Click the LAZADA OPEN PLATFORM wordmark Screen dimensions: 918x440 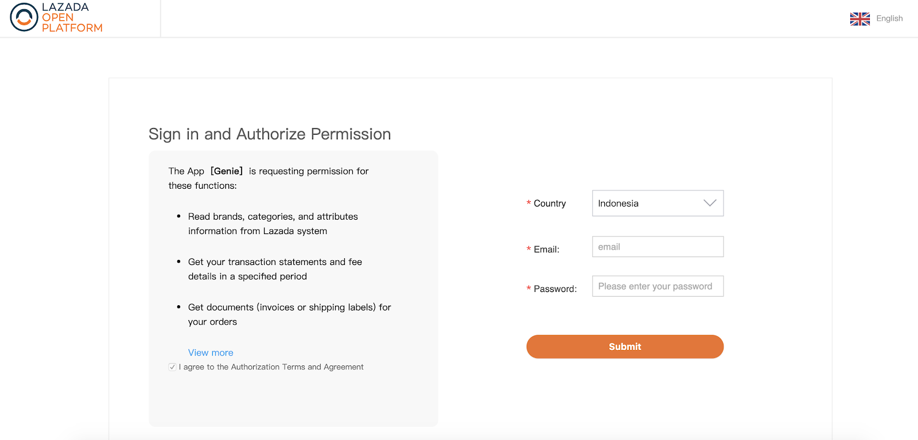[x=72, y=17]
